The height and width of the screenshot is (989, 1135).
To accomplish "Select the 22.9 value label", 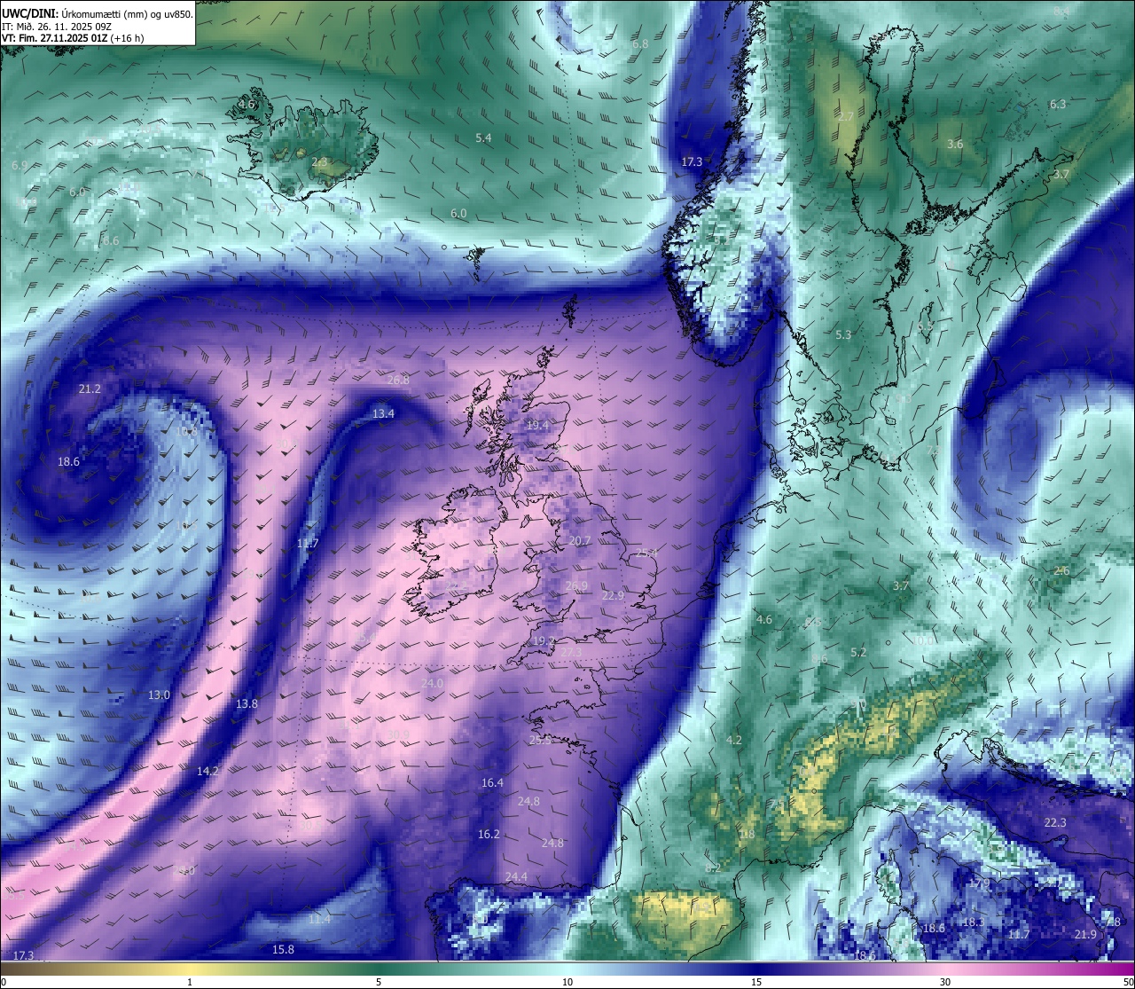I will pos(613,596).
